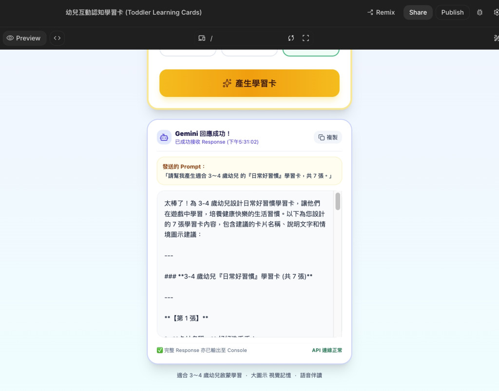Click the app title Toddler Learning Cards

(x=134, y=12)
